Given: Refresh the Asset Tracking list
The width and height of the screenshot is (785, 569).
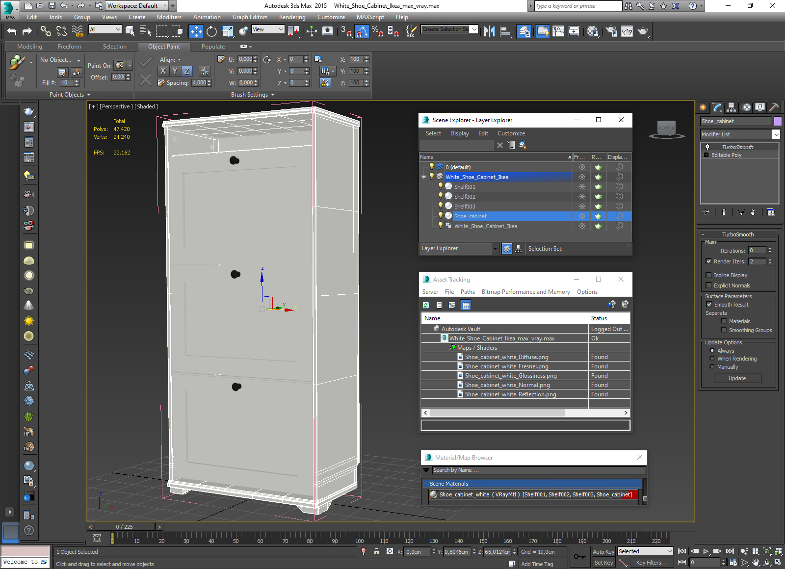Looking at the screenshot, I should (426, 305).
